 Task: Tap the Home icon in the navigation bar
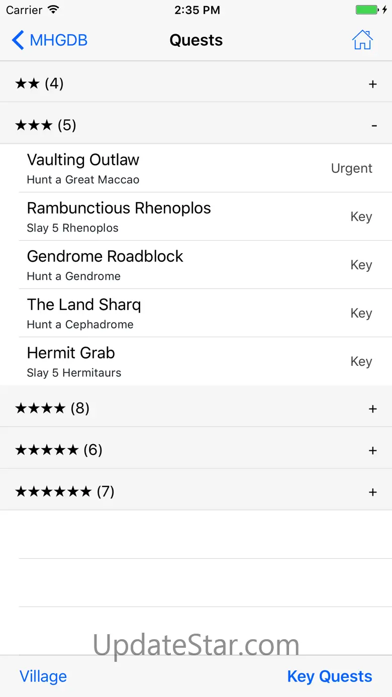(x=362, y=40)
